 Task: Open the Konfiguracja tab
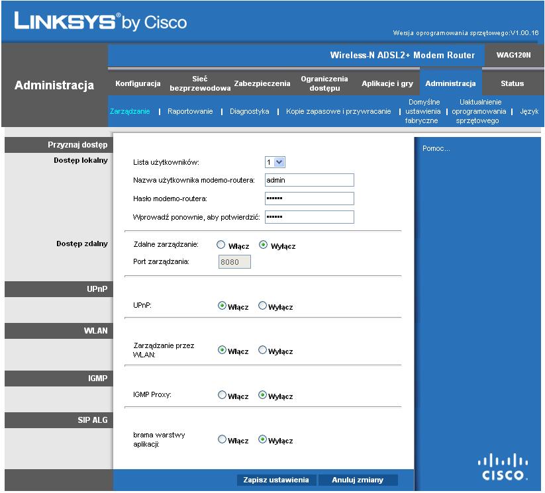pyautogui.click(x=138, y=83)
